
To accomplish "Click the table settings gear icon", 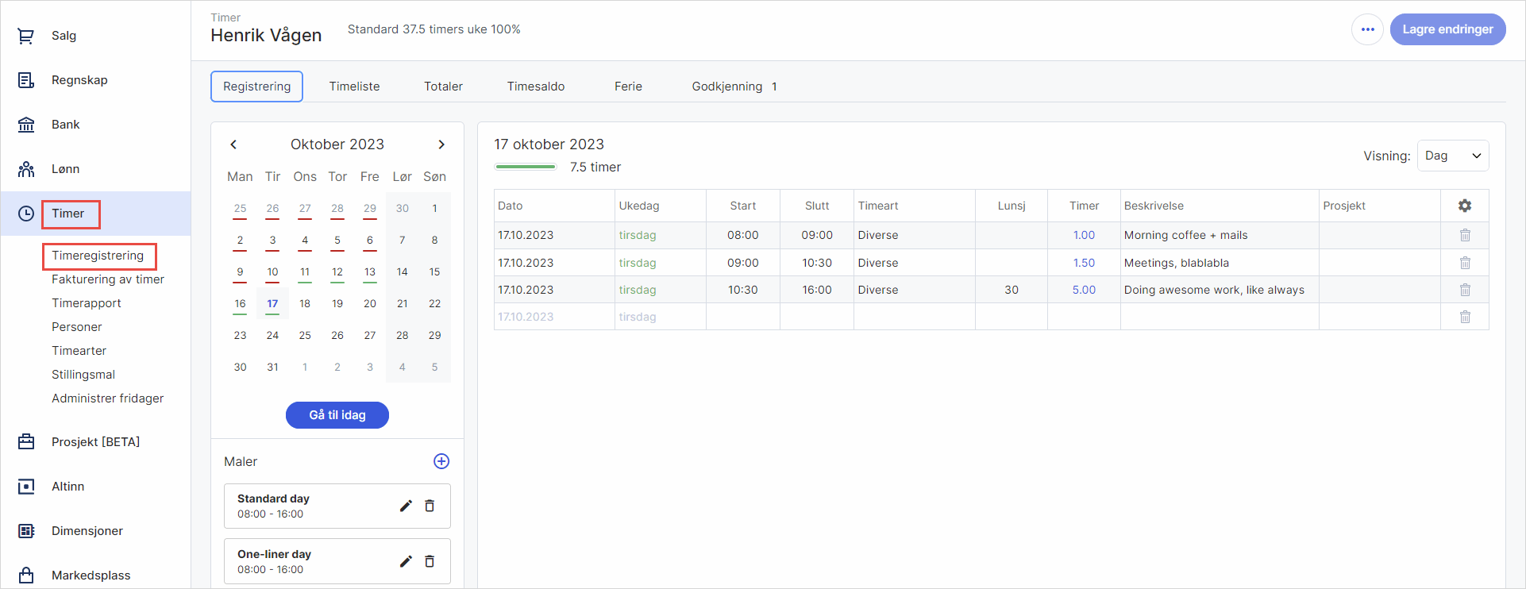I will [x=1464, y=206].
